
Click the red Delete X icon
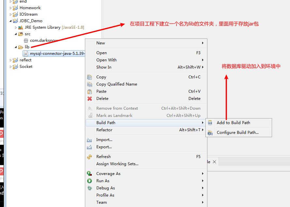(90, 99)
